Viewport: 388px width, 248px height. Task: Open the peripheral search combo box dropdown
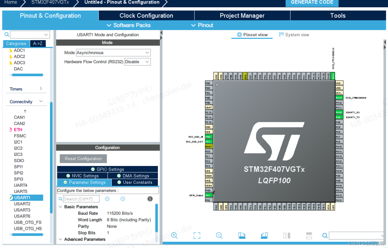click(x=46, y=34)
